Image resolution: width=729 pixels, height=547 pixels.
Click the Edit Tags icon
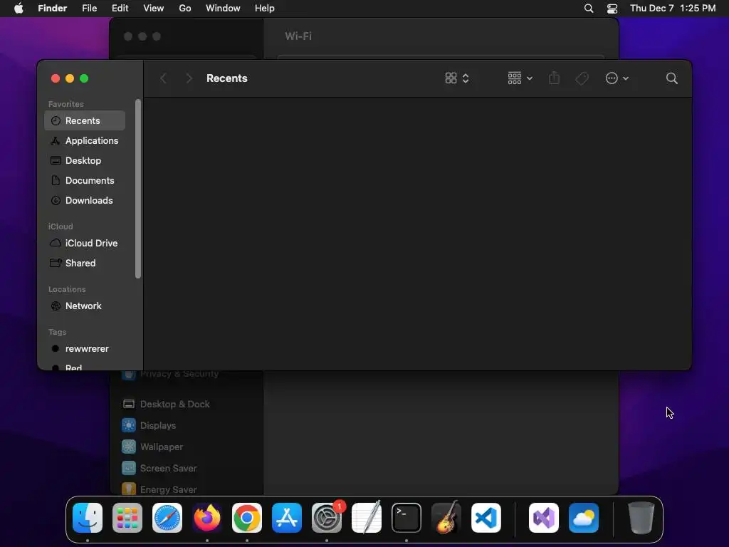pyautogui.click(x=582, y=78)
